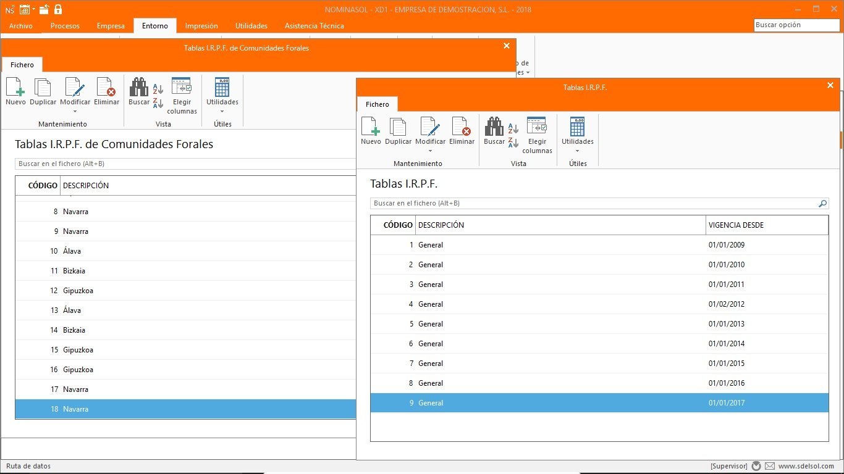
Task: Click Eliminar icon in Tablas I.R.P.F. window
Action: point(462,127)
